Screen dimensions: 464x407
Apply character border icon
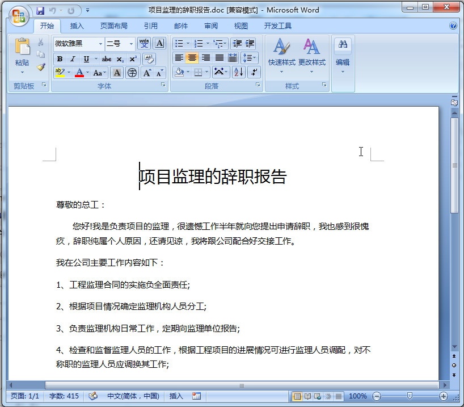(x=159, y=44)
